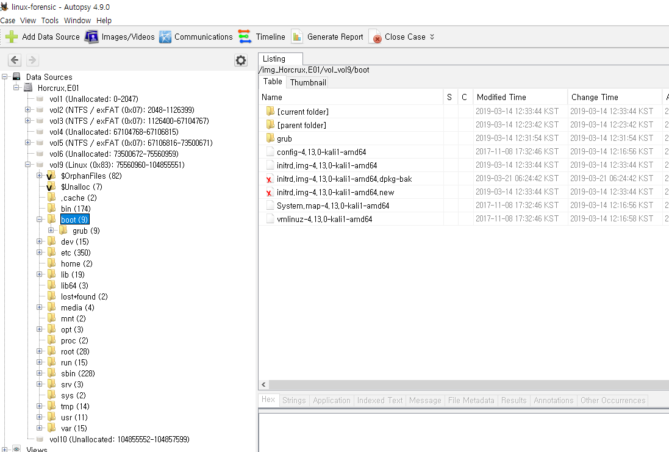The height and width of the screenshot is (452, 669).
Task: Collapse the Data Sources node
Action: coord(5,77)
